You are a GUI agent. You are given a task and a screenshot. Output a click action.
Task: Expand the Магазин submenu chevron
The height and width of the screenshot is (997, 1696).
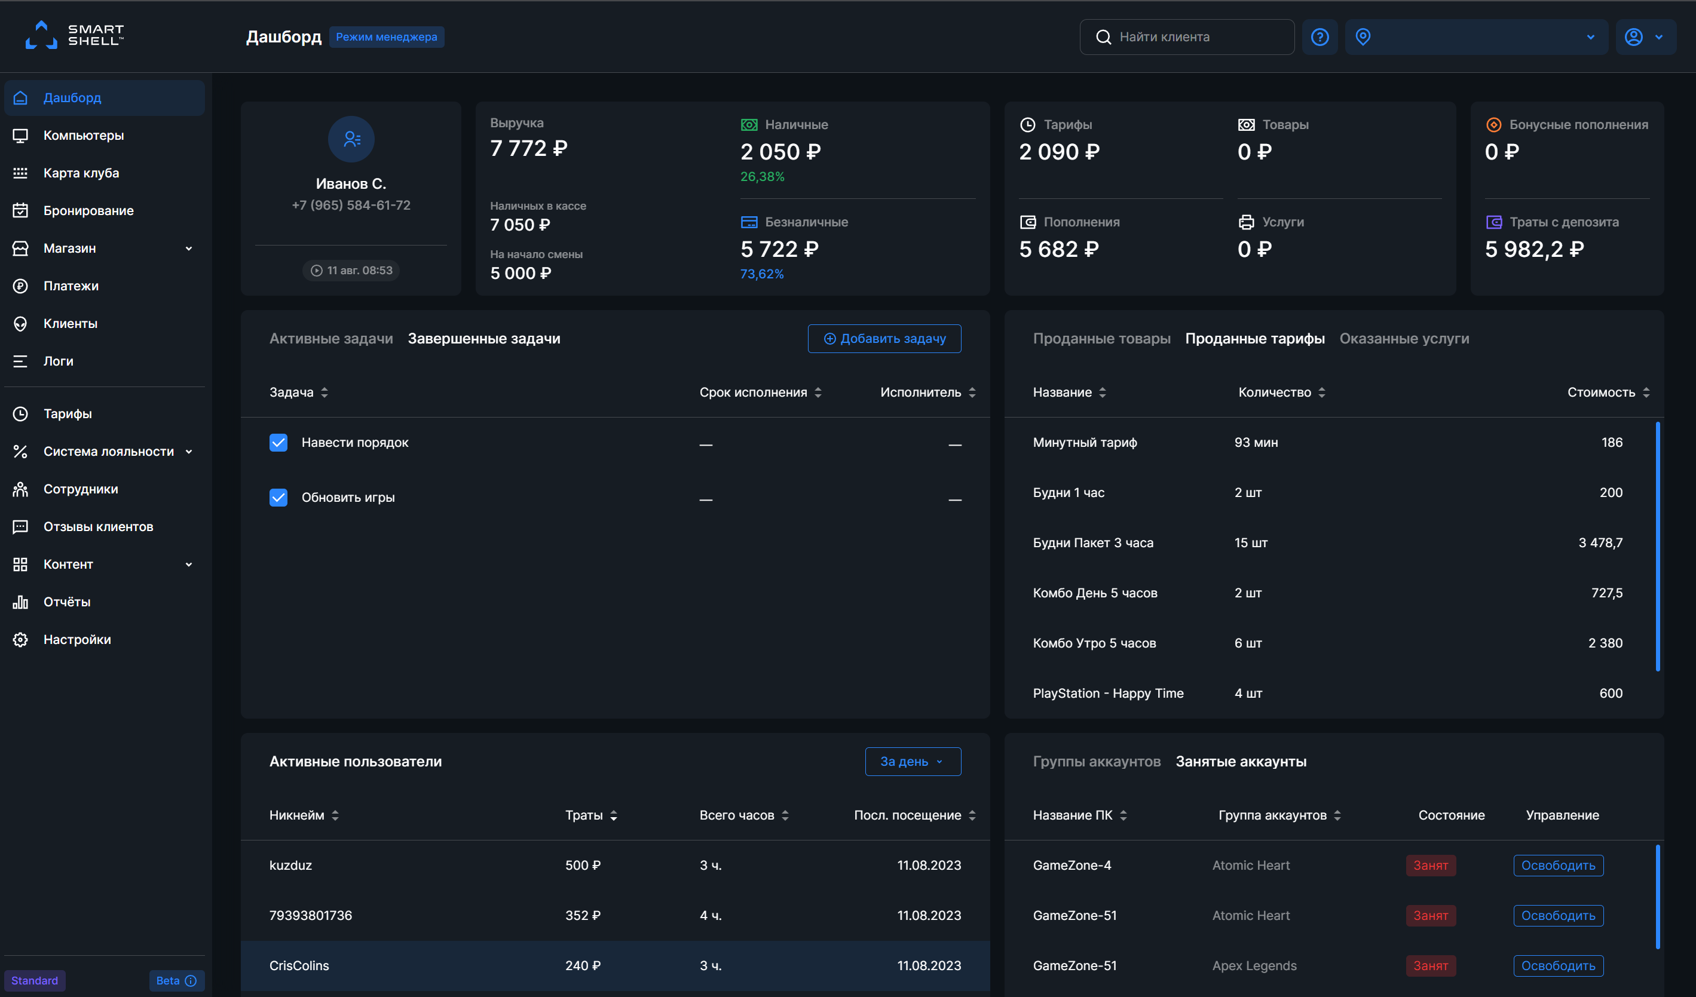(188, 249)
